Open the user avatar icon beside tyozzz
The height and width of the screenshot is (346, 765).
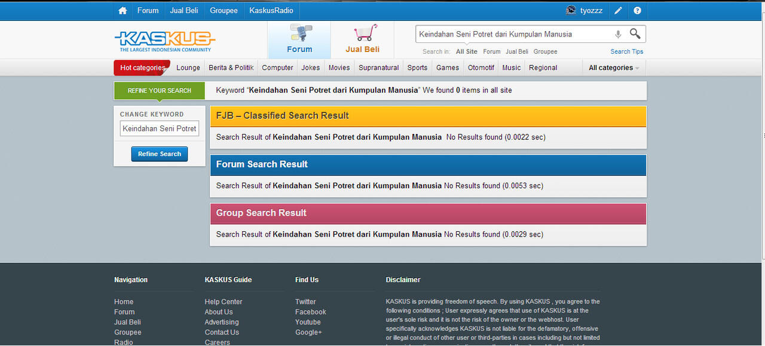click(571, 10)
